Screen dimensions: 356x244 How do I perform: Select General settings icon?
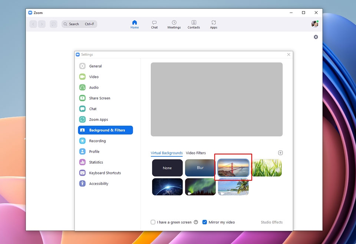(x=82, y=66)
